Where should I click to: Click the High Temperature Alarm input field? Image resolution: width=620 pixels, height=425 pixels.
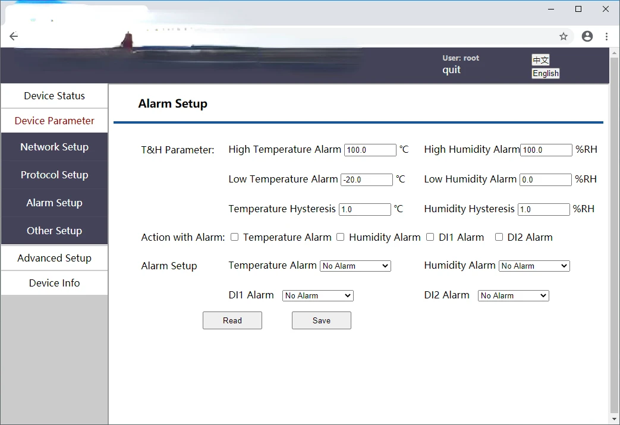click(370, 150)
